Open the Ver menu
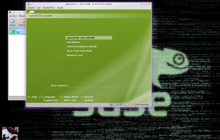 39,8
